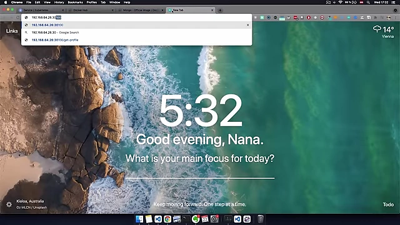Open the Chrome extensions puzzle icon
The height and width of the screenshot is (225, 400).
click(375, 17)
